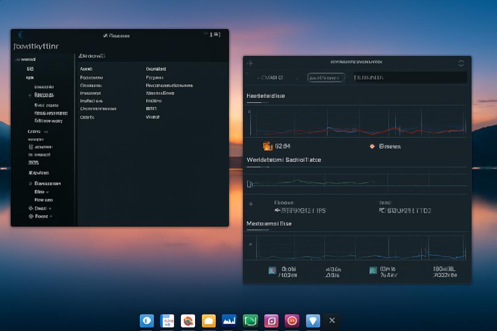This screenshot has height=331, width=497.
Task: Open the pink icon with white rounded square in dock
Action: pos(271,320)
